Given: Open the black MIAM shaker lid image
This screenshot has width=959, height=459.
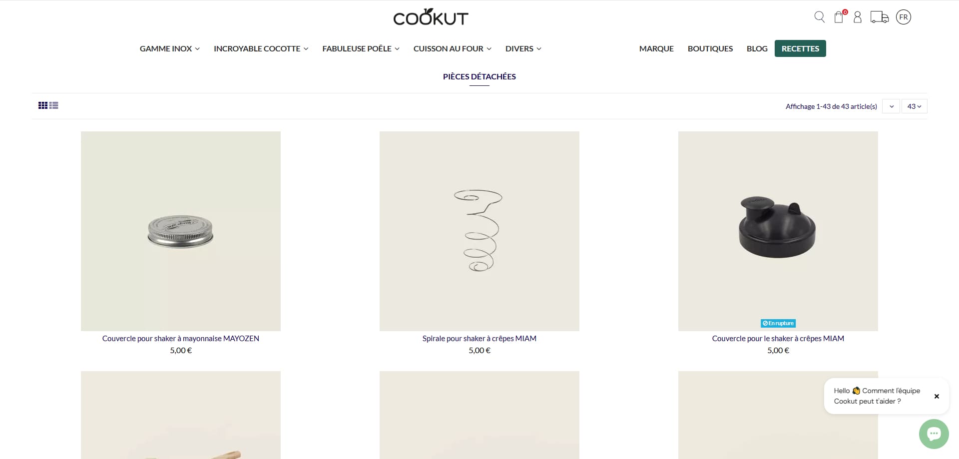Looking at the screenshot, I should 778,231.
